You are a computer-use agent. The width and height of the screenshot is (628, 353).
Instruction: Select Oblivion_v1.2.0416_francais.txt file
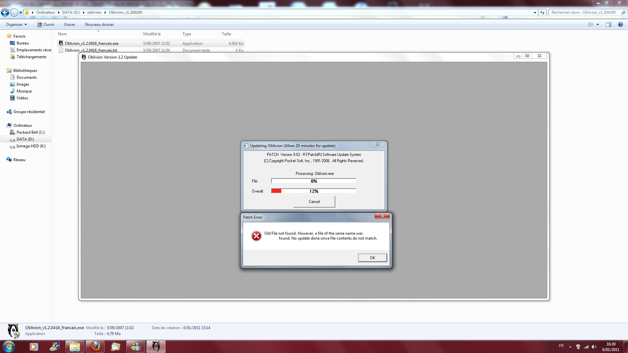[151, 50]
